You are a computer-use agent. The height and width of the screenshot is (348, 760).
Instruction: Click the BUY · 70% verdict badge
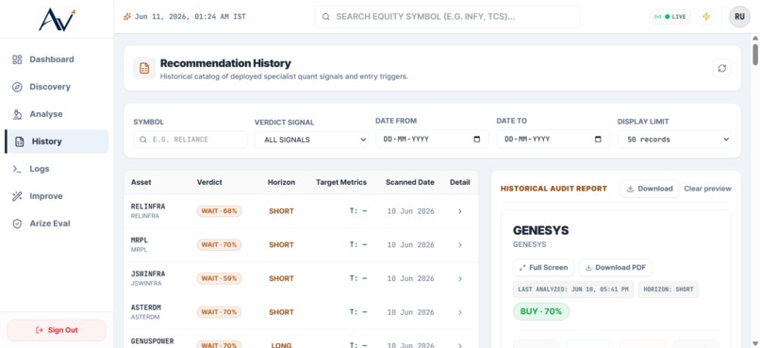tap(541, 311)
